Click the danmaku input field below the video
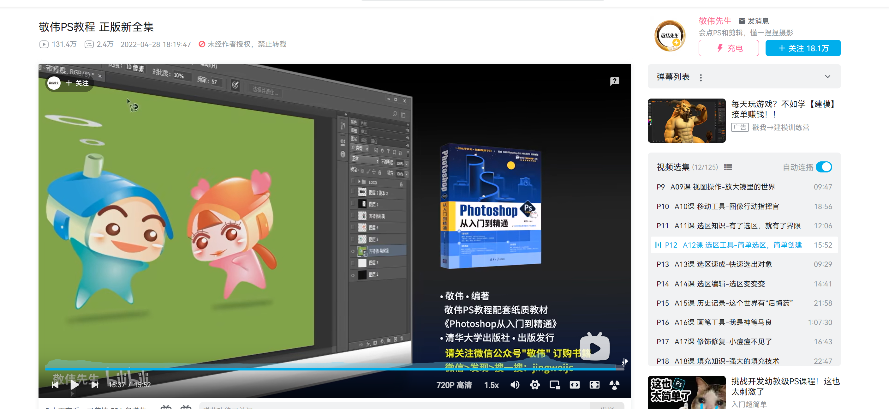The height and width of the screenshot is (409, 889). pyautogui.click(x=394, y=406)
